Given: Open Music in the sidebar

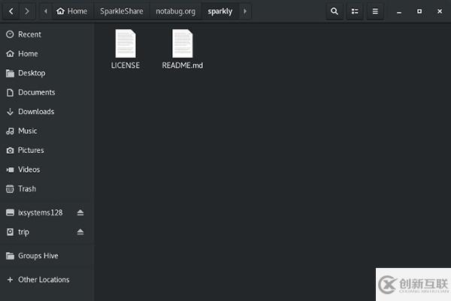Looking at the screenshot, I should tap(47, 131).
